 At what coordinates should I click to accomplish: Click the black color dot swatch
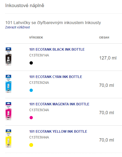31,63
